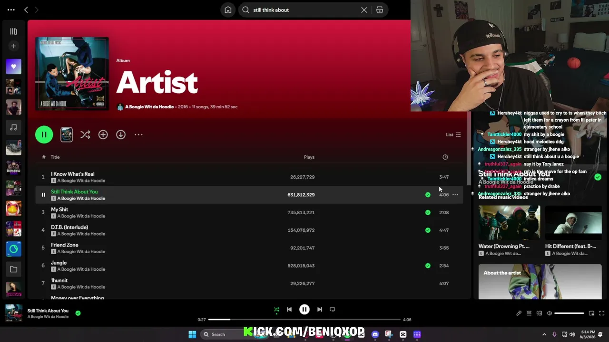Download the Artist album
The height and width of the screenshot is (342, 609).
coord(121,135)
